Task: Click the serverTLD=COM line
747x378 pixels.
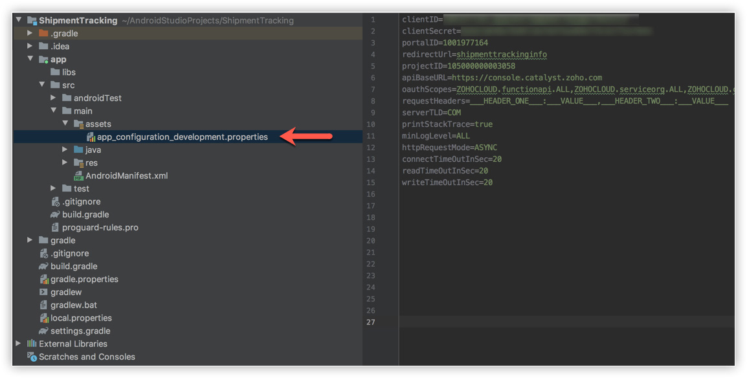Action: 431,113
